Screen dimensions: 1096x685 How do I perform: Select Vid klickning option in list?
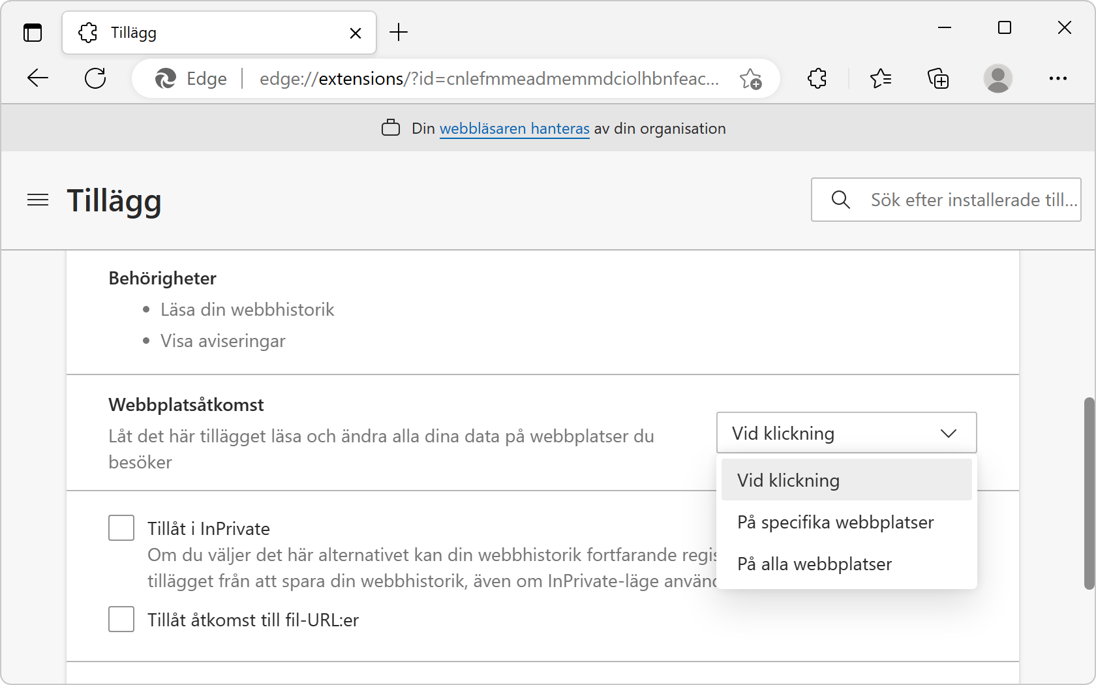pyautogui.click(x=847, y=479)
